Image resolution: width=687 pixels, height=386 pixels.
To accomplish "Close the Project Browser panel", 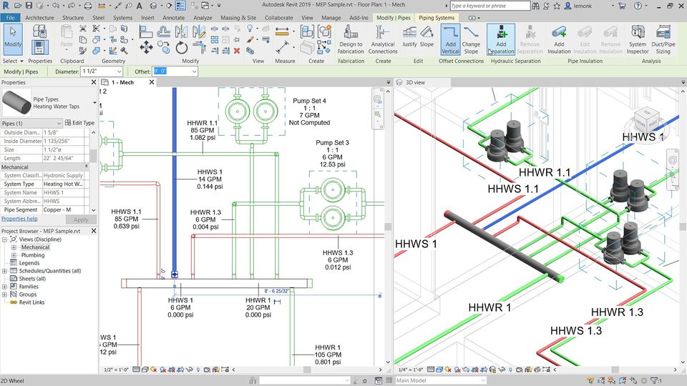I will (93, 231).
